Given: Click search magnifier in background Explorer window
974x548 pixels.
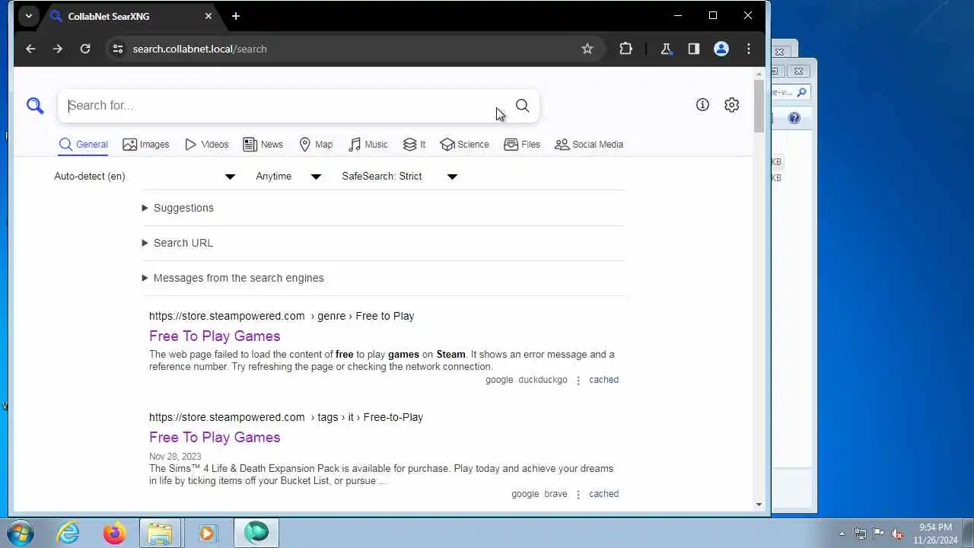Looking at the screenshot, I should coord(801,92).
